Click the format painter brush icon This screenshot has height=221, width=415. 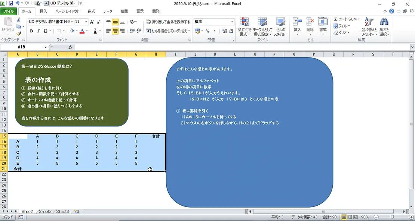[x=19, y=34]
